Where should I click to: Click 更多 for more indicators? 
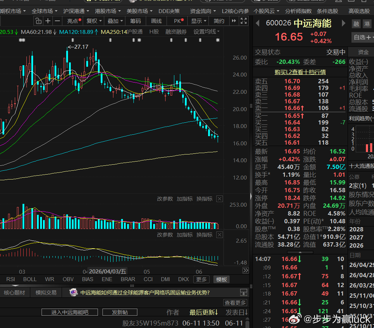201,279
